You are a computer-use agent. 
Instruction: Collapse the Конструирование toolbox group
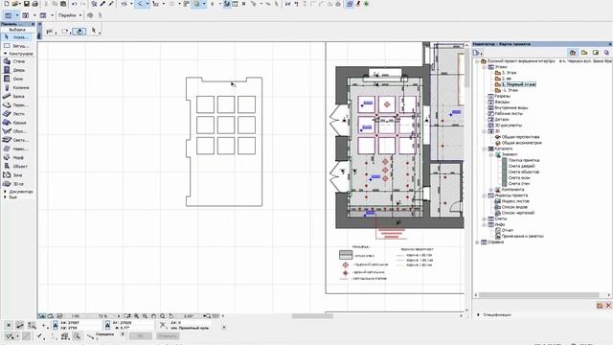(5, 54)
